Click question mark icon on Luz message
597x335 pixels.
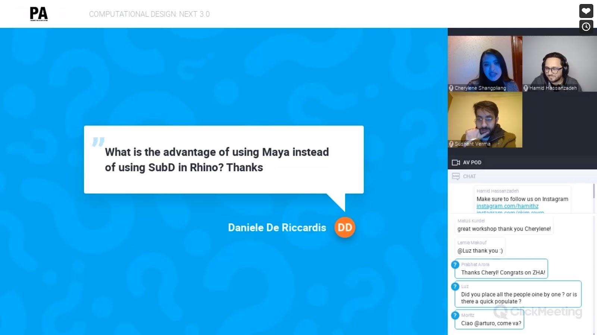[455, 287]
